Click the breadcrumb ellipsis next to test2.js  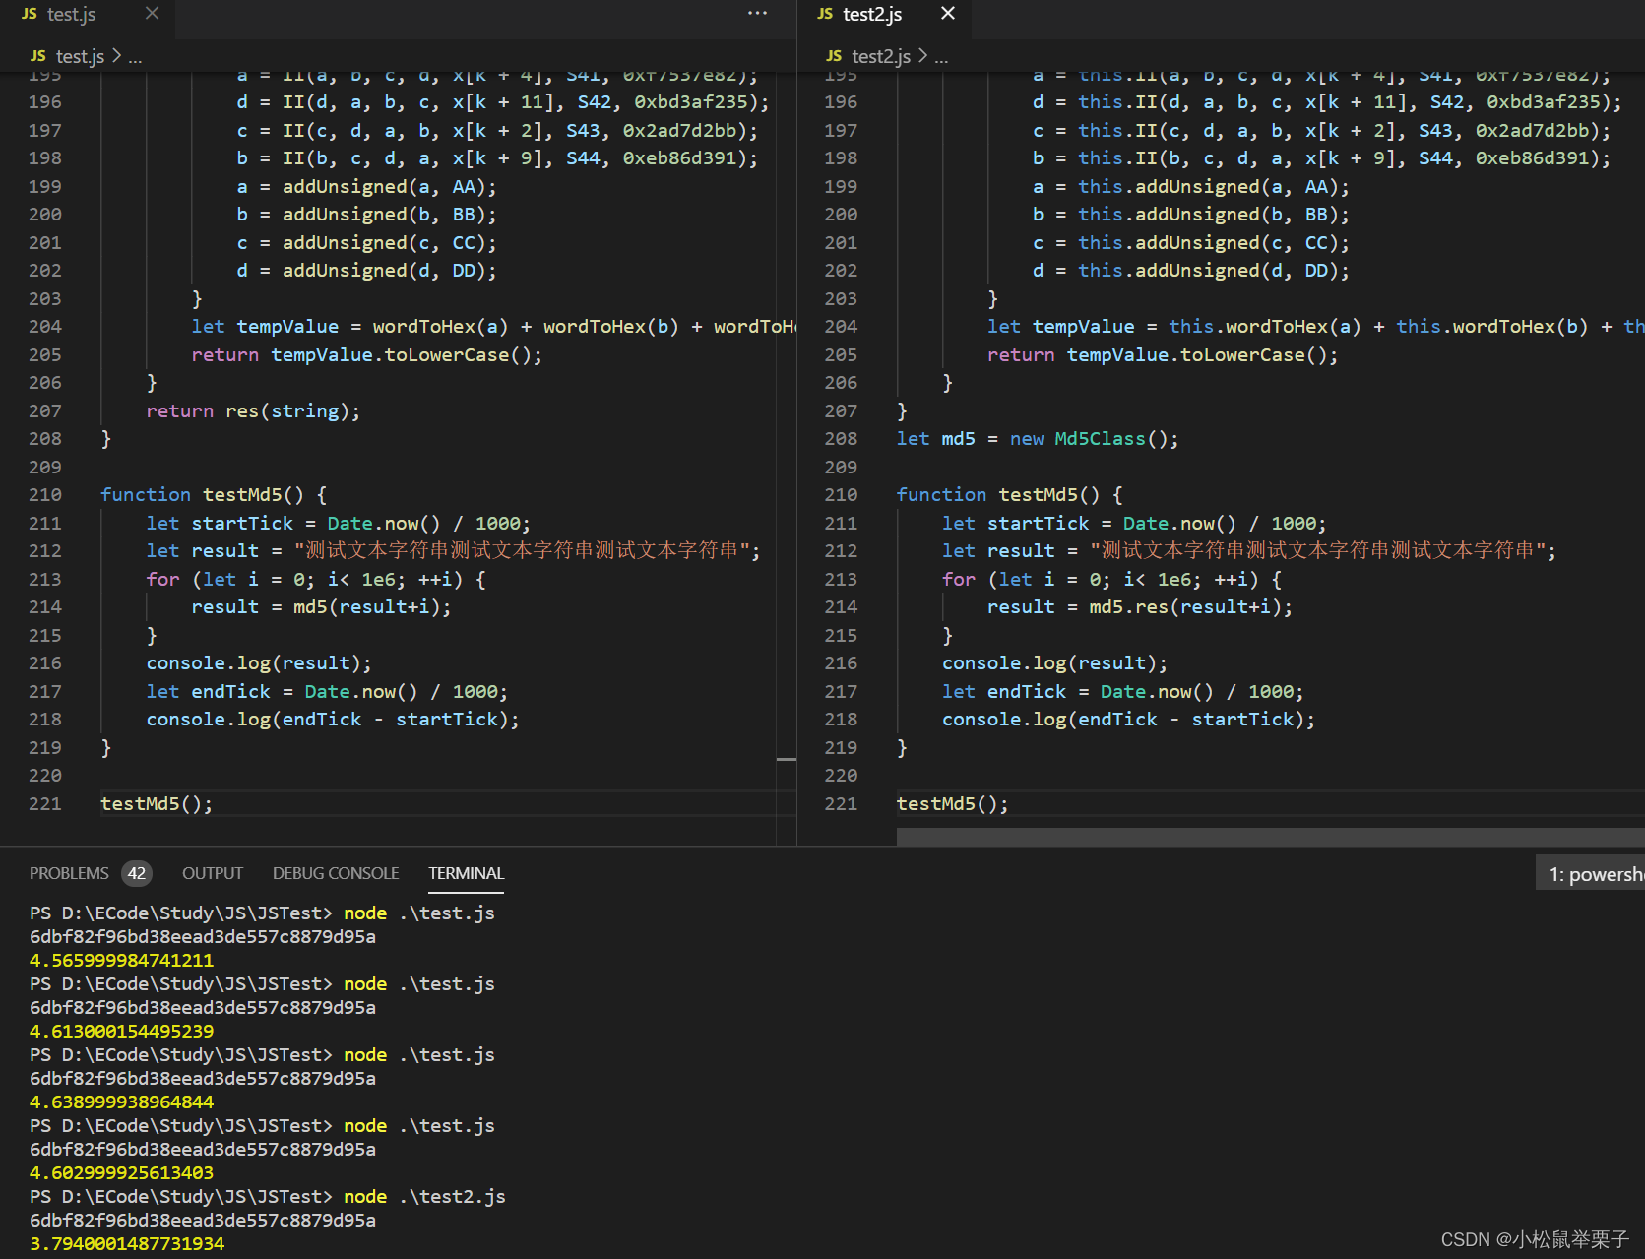[940, 56]
